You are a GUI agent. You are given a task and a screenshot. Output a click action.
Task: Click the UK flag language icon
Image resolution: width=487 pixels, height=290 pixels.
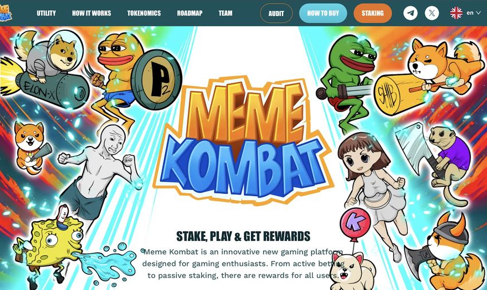[x=456, y=13]
